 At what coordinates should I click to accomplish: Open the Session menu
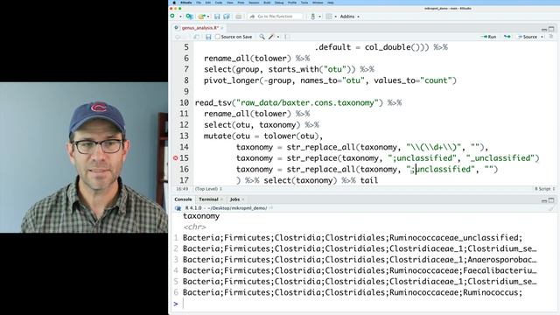click(254, 3)
